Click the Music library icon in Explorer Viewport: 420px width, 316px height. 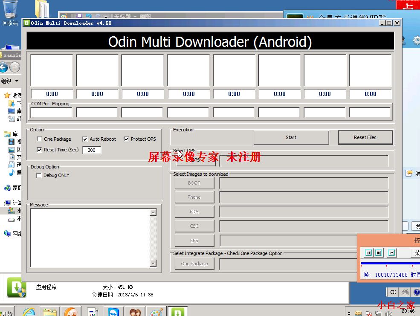pyautogui.click(x=12, y=172)
